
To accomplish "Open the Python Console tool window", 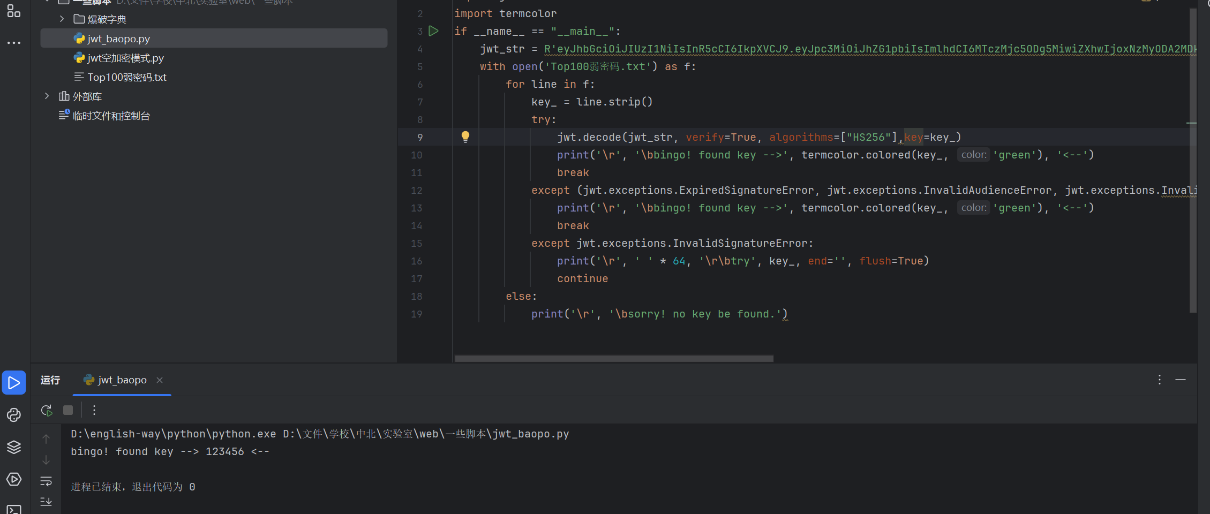I will click(14, 415).
